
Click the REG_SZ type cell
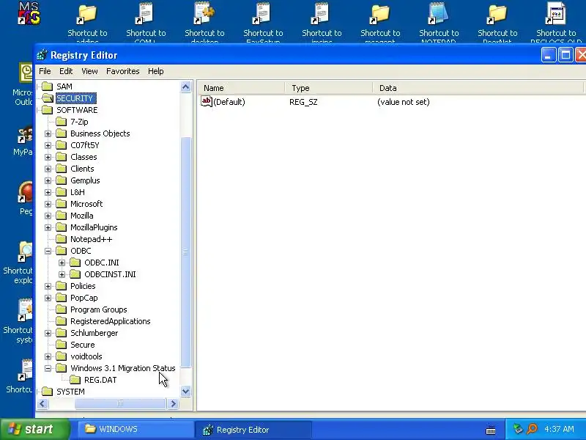[x=303, y=102]
